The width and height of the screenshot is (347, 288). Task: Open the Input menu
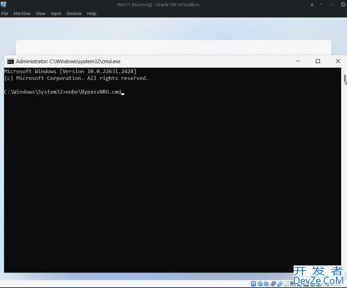56,13
